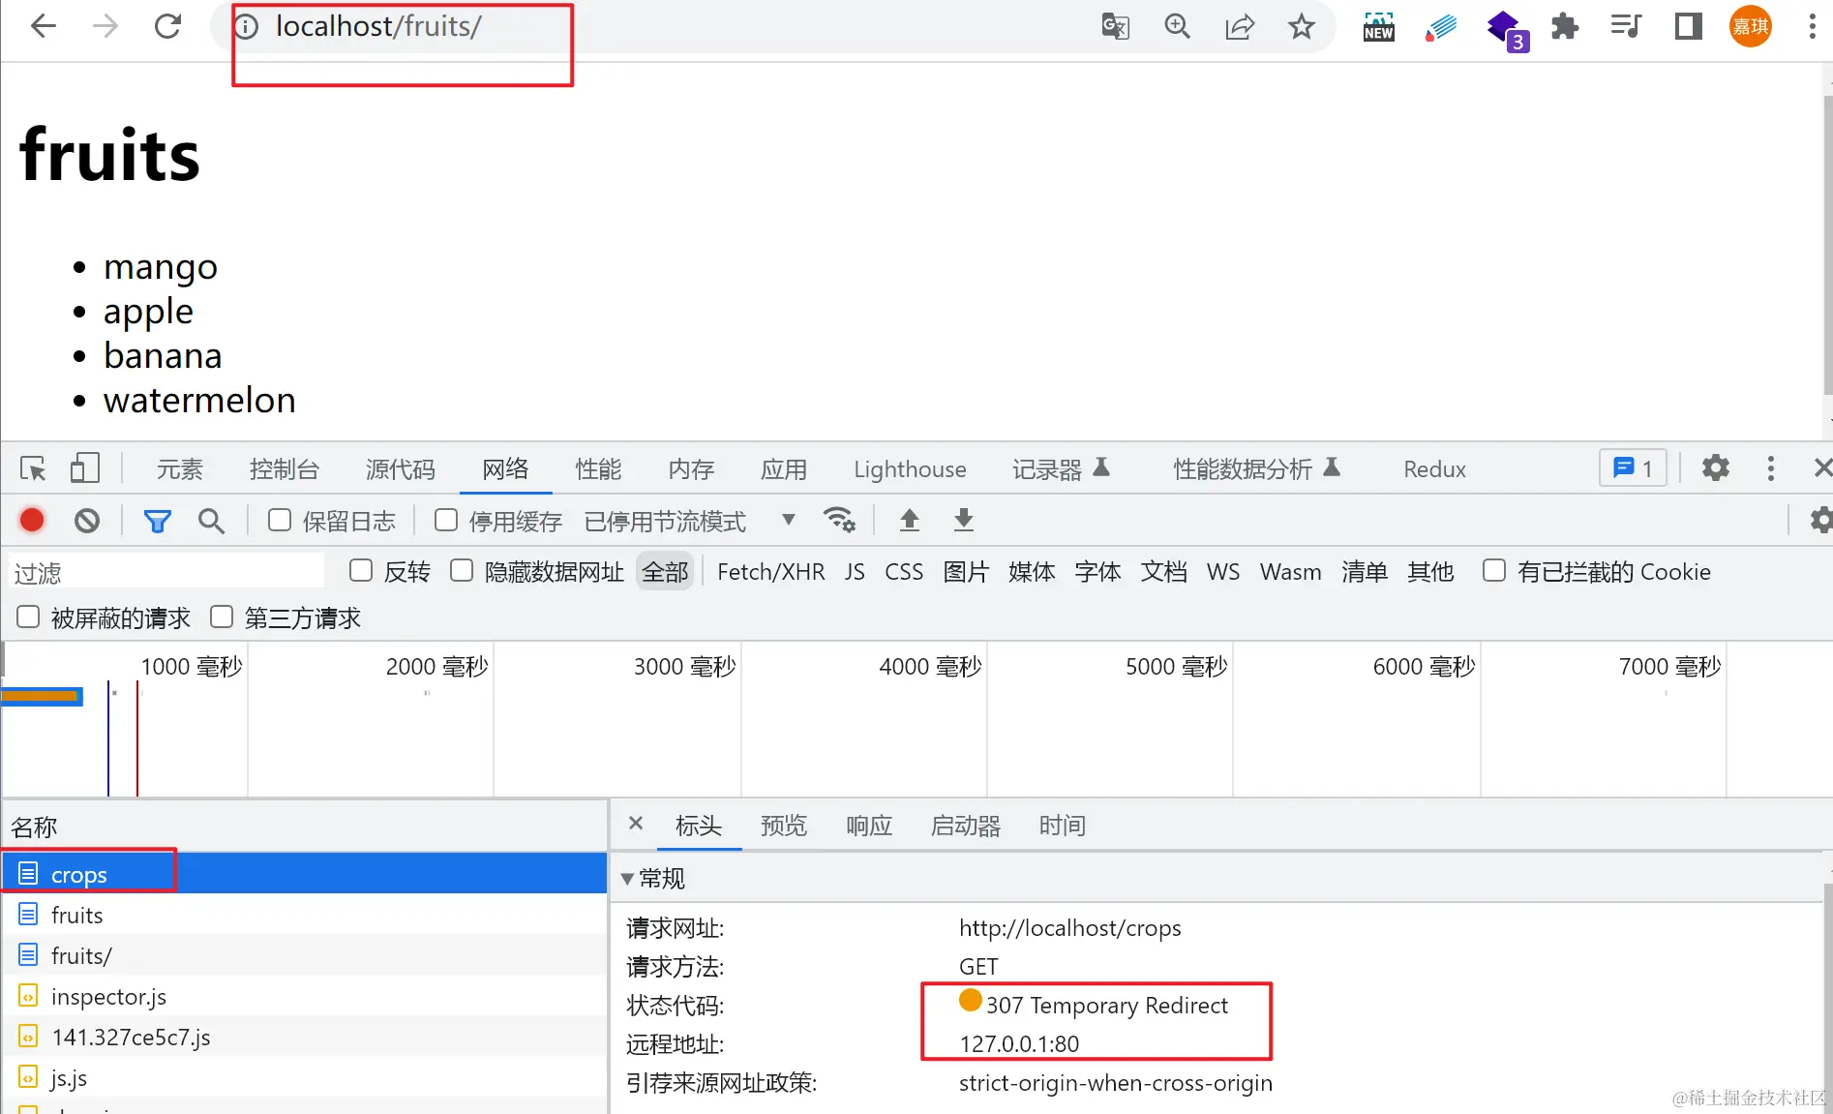Open the Chrome three-dot menu
Screen dimensions: 1833x1114
[x=1812, y=26]
